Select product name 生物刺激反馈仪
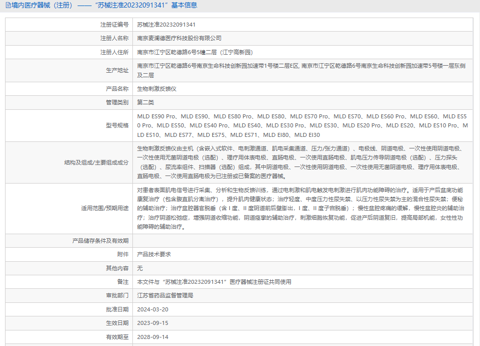Viewport: 480px width, 346px height. click(156, 89)
